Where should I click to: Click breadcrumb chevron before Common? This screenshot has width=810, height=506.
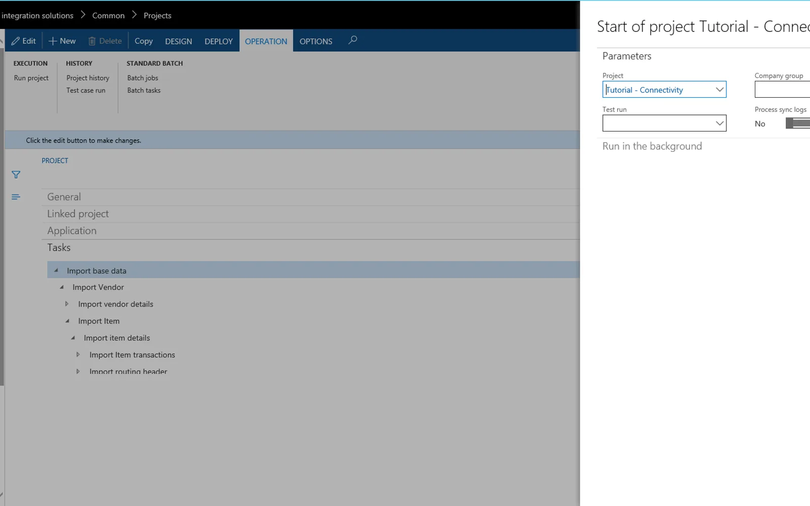pos(83,15)
